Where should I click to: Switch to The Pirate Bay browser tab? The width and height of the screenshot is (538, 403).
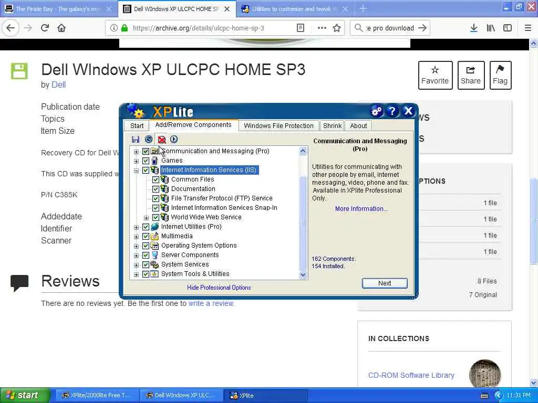pos(58,9)
